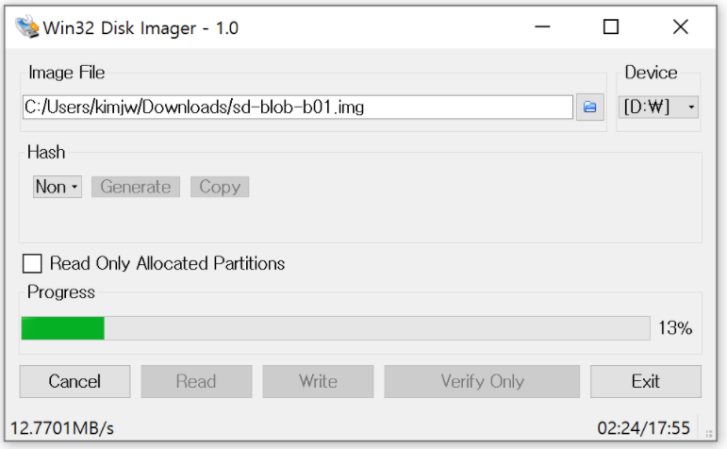Close the Win32 Disk Imager window

(x=680, y=27)
